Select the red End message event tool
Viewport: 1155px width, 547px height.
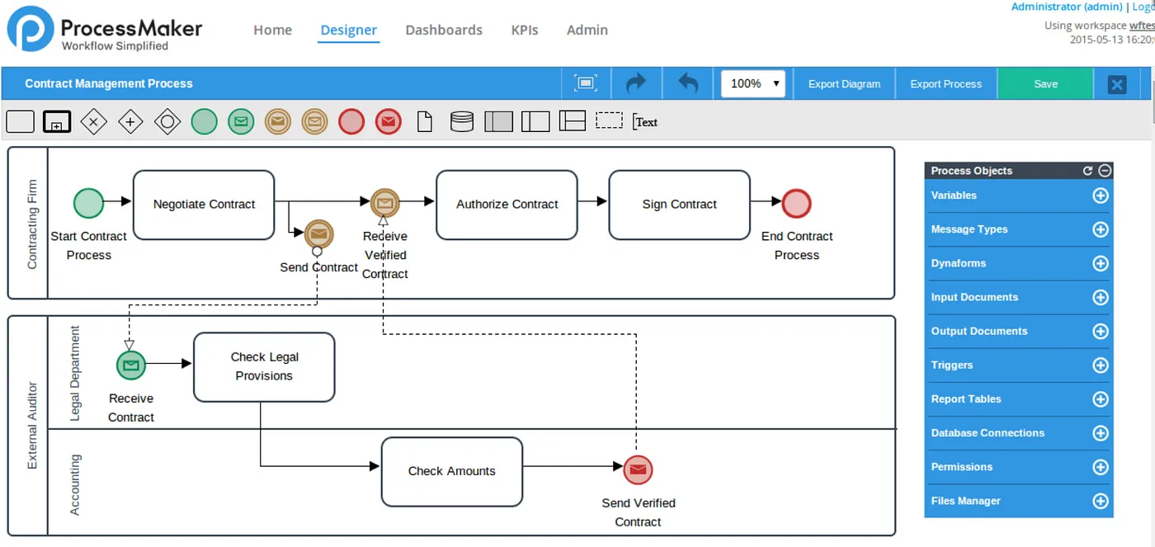pyautogui.click(x=389, y=122)
